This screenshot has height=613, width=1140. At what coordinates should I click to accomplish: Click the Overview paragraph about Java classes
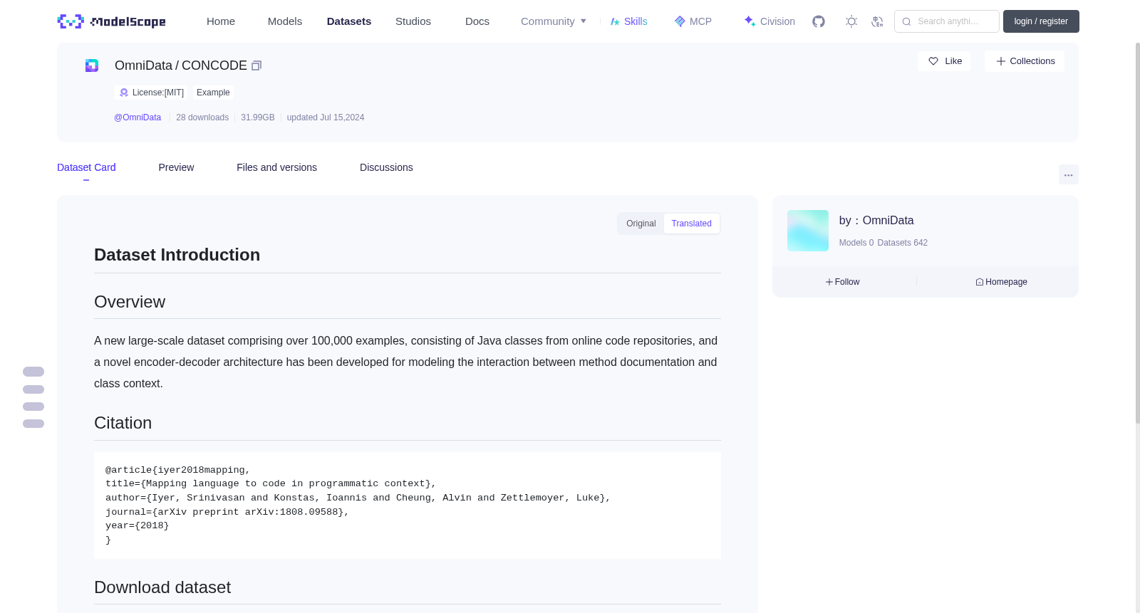[406, 362]
